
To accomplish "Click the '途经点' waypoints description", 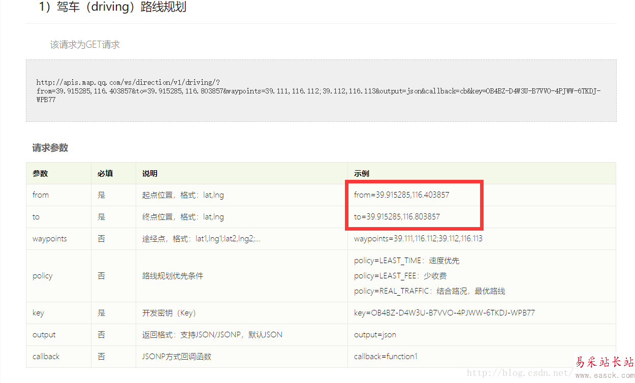I will (201, 239).
